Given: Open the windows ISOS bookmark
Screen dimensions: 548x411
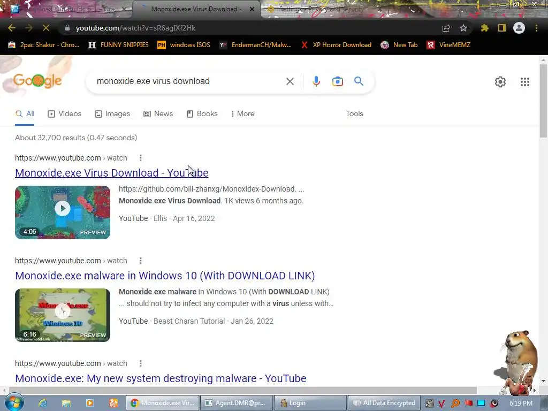Looking at the screenshot, I should [184, 45].
